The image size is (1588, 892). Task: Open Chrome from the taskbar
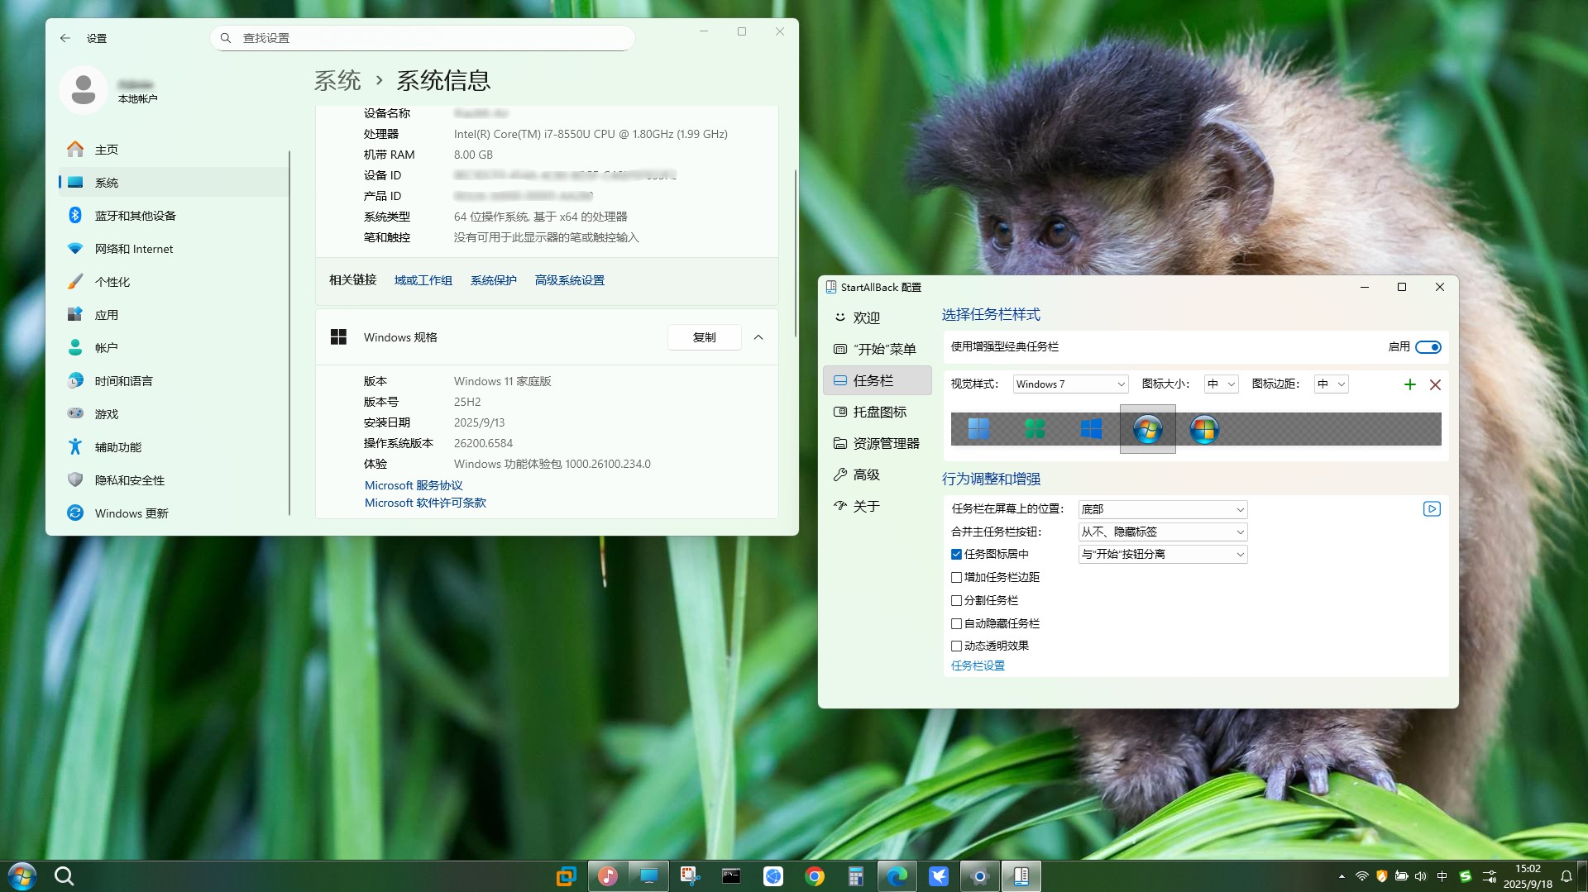[815, 876]
